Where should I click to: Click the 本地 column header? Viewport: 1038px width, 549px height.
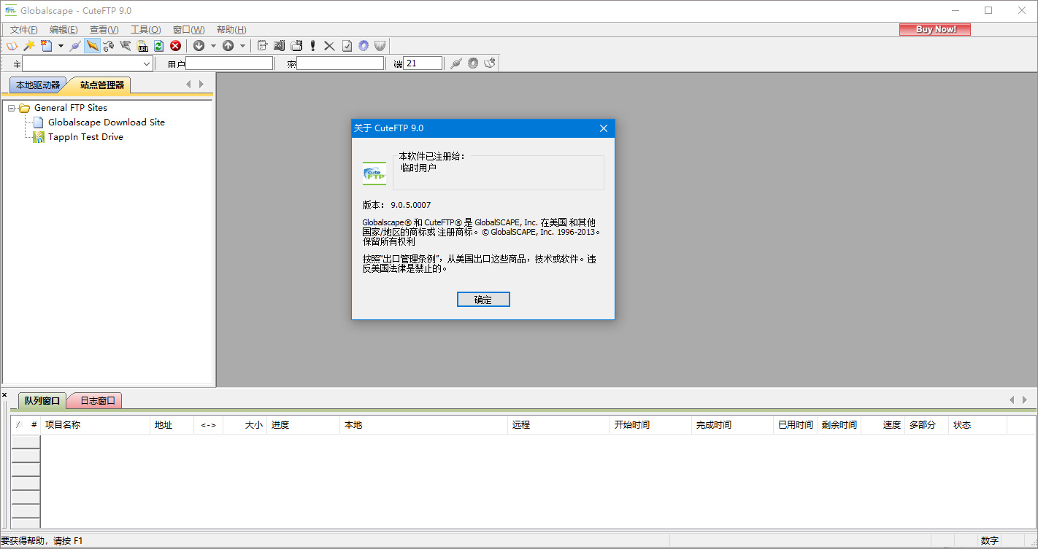click(424, 425)
